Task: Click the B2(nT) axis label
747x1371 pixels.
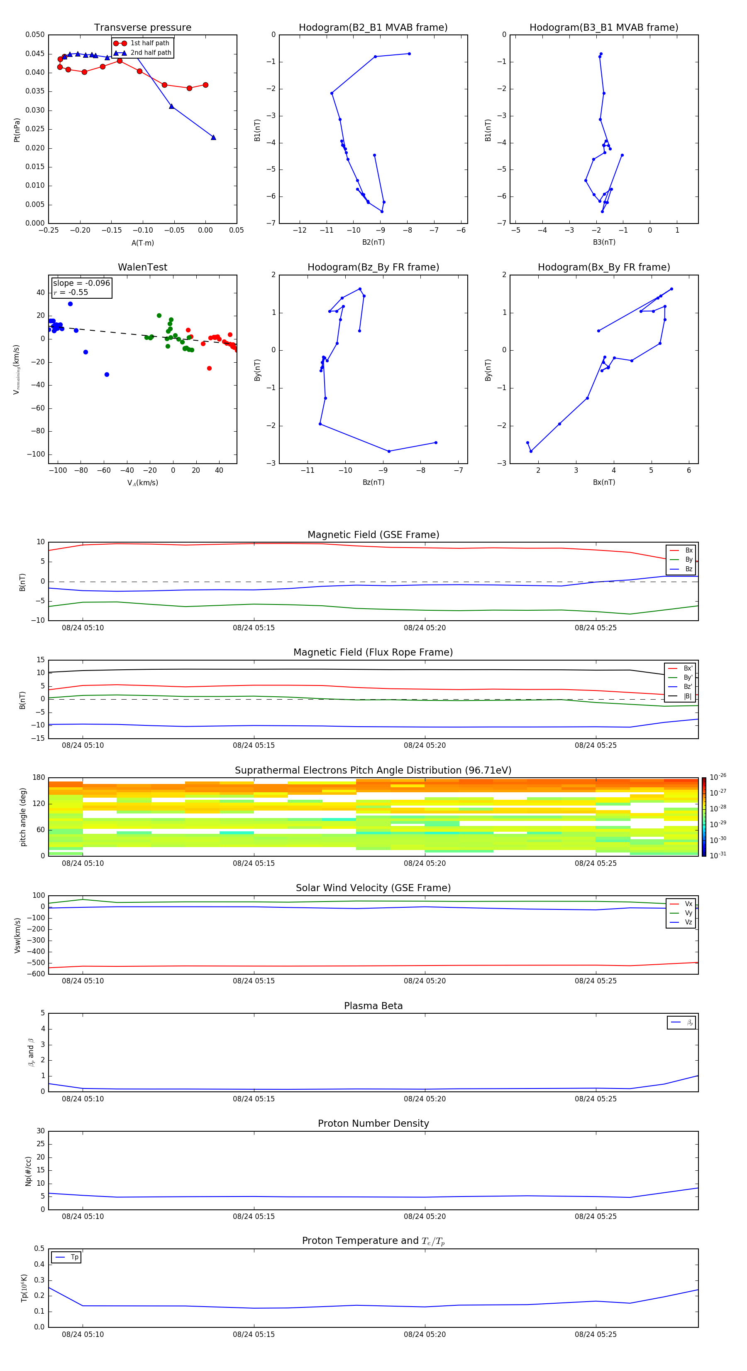Action: tap(373, 243)
